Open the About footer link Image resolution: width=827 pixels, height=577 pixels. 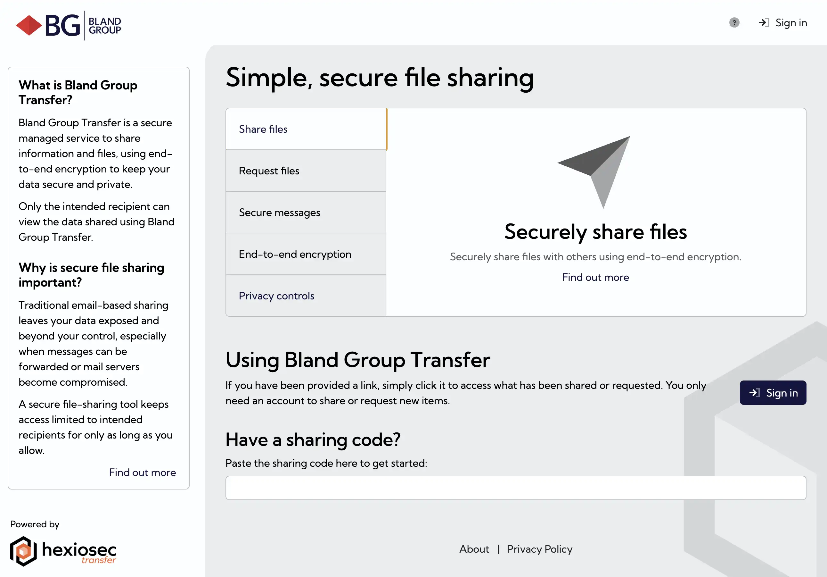(x=474, y=549)
